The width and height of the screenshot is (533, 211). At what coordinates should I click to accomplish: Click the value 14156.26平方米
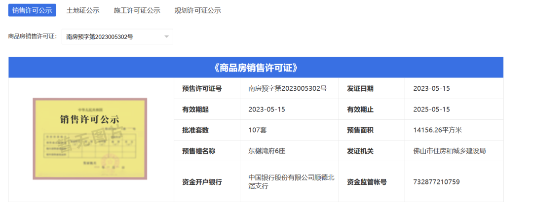point(437,130)
